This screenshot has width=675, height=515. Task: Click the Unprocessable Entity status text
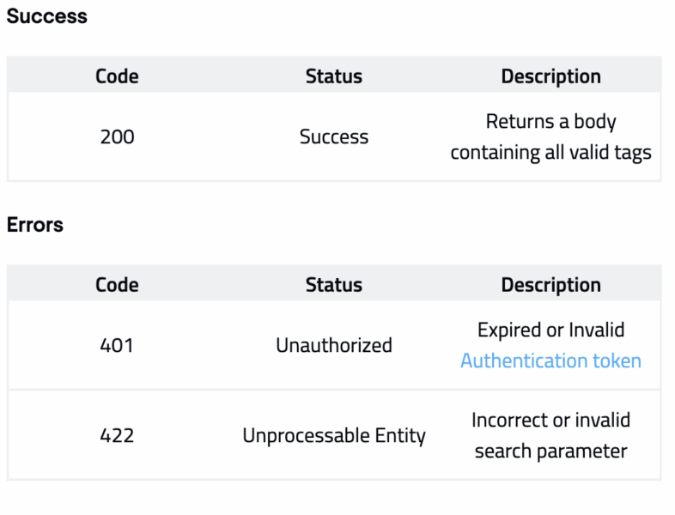point(333,435)
